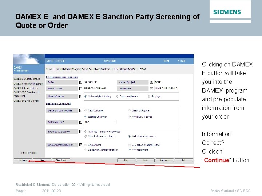Open help icon for Name of user
Image resolution: width=262 pixels, height=196 pixels.
[x=81, y=89]
